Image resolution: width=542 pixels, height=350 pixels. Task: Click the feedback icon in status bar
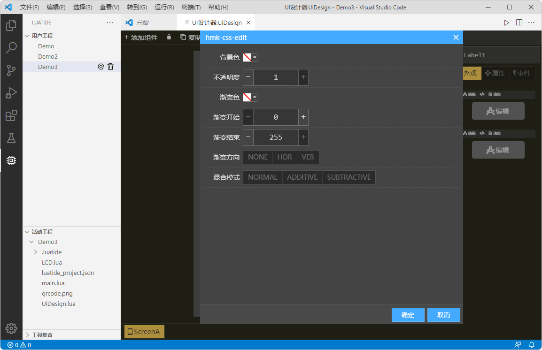coord(518,345)
